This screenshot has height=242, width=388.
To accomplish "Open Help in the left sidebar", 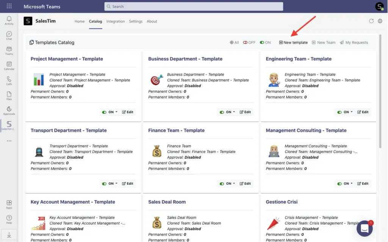I will (x=9, y=220).
